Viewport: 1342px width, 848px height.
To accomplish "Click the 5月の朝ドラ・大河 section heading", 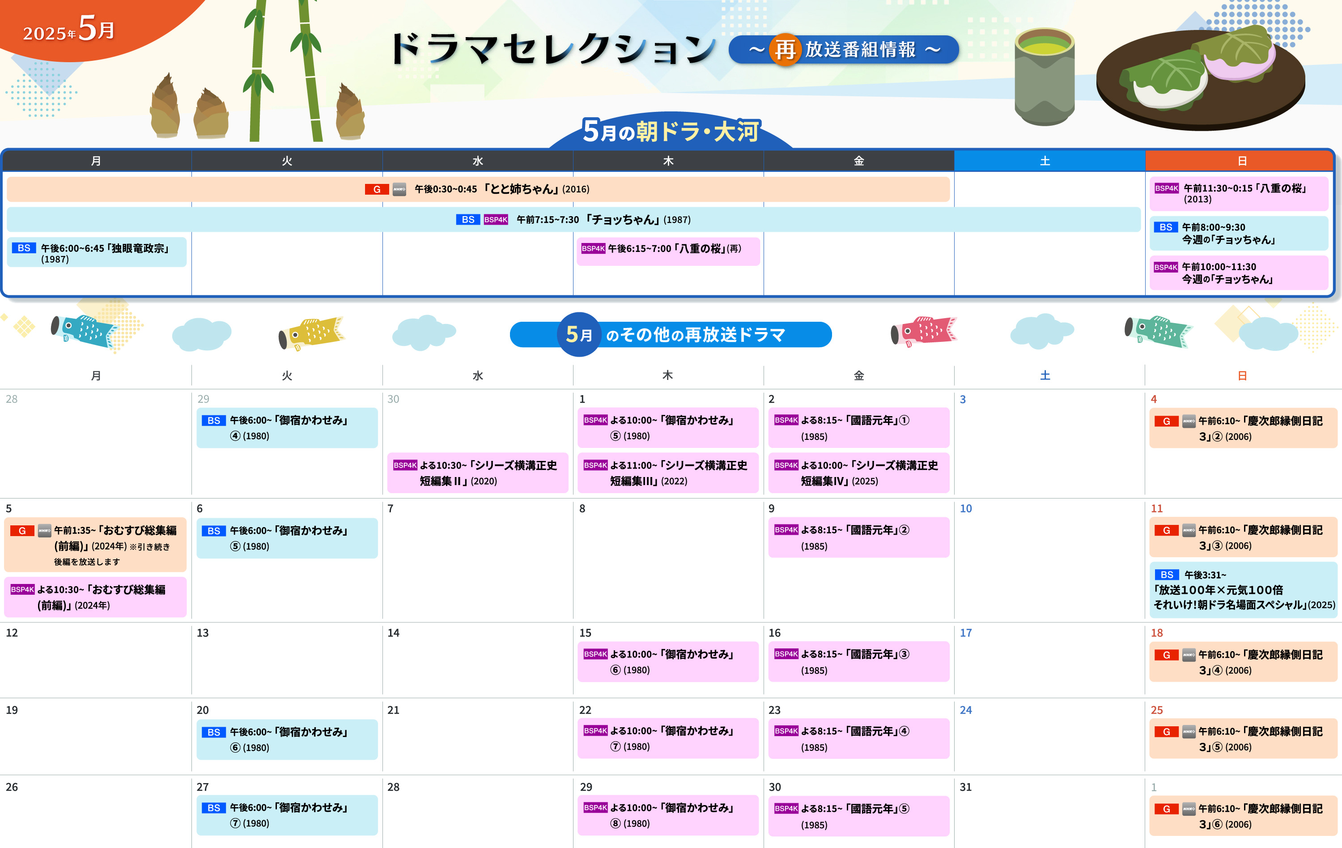I will tap(671, 132).
